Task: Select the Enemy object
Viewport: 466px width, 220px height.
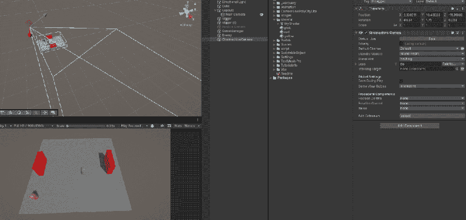Action: (x=227, y=35)
